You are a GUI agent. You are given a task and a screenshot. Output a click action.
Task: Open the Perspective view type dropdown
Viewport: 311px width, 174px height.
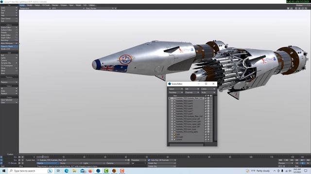click(35, 8)
